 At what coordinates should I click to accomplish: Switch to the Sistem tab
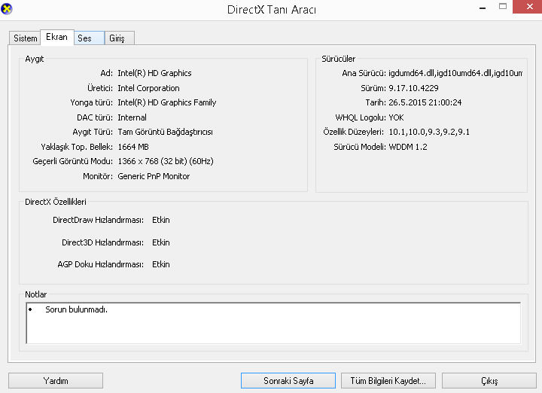(26, 38)
